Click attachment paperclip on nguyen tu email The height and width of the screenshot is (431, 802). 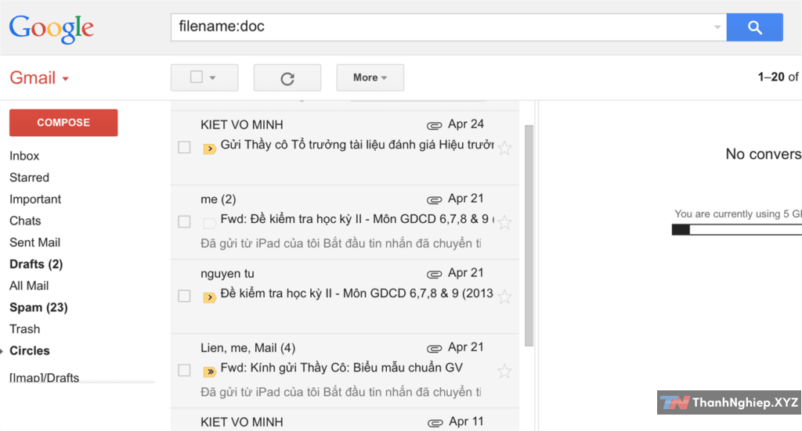pos(434,275)
